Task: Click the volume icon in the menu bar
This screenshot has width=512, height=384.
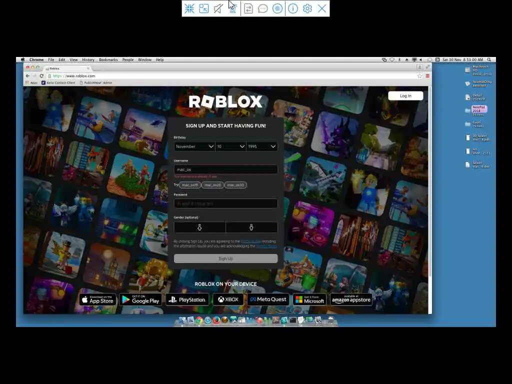Action: pyautogui.click(x=421, y=60)
